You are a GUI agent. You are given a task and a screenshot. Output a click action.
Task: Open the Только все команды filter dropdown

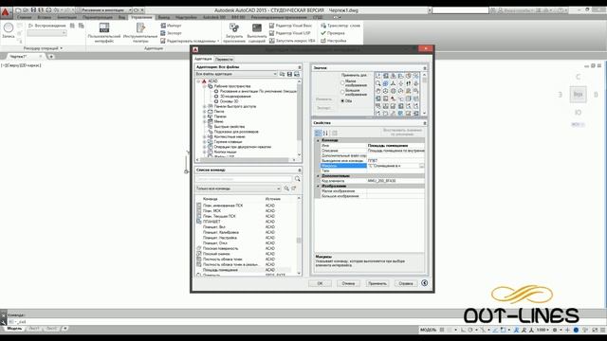pyautogui.click(x=238, y=188)
